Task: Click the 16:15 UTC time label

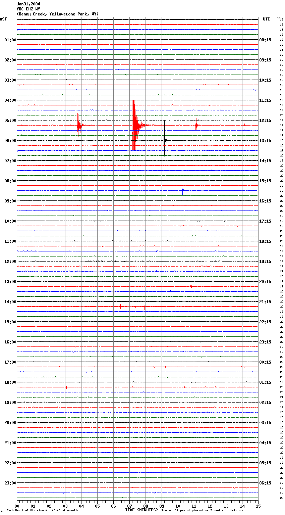Action: pos(265,201)
